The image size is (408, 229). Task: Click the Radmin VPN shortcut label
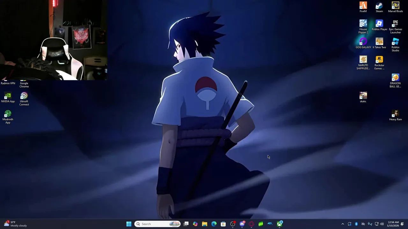(x=8, y=83)
